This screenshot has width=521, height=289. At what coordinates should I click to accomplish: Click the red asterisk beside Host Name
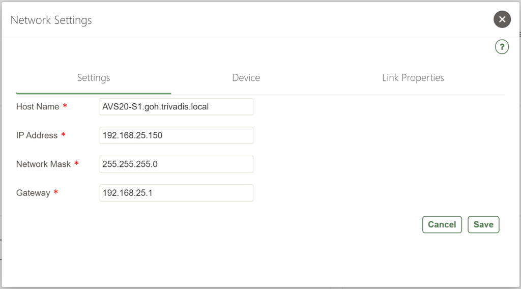pyautogui.click(x=65, y=106)
